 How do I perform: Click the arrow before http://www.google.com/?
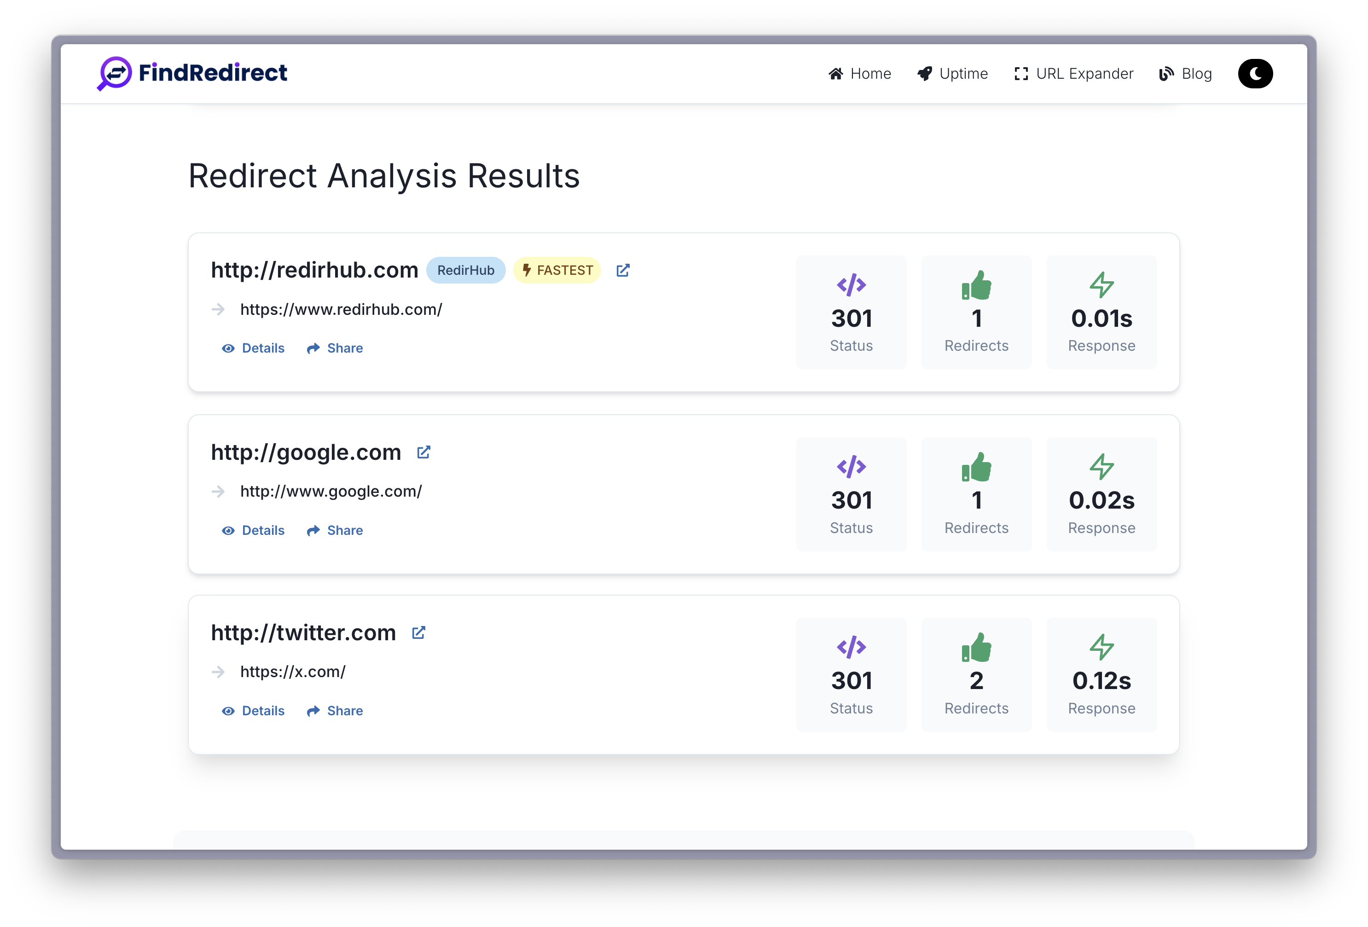(x=218, y=492)
